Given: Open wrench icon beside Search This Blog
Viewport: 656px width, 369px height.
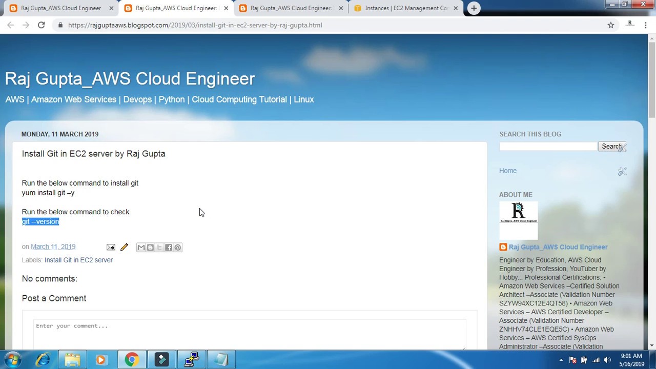Looking at the screenshot, I should (x=622, y=148).
